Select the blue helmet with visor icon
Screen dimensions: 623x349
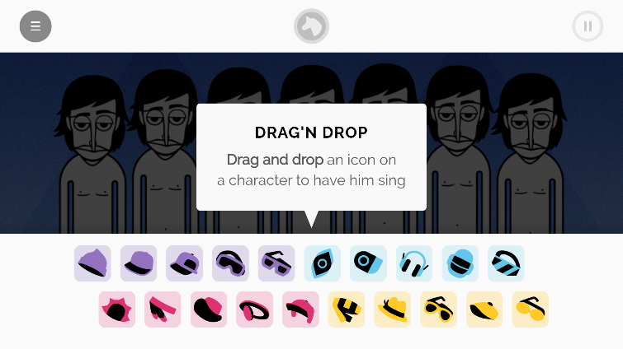click(x=460, y=263)
